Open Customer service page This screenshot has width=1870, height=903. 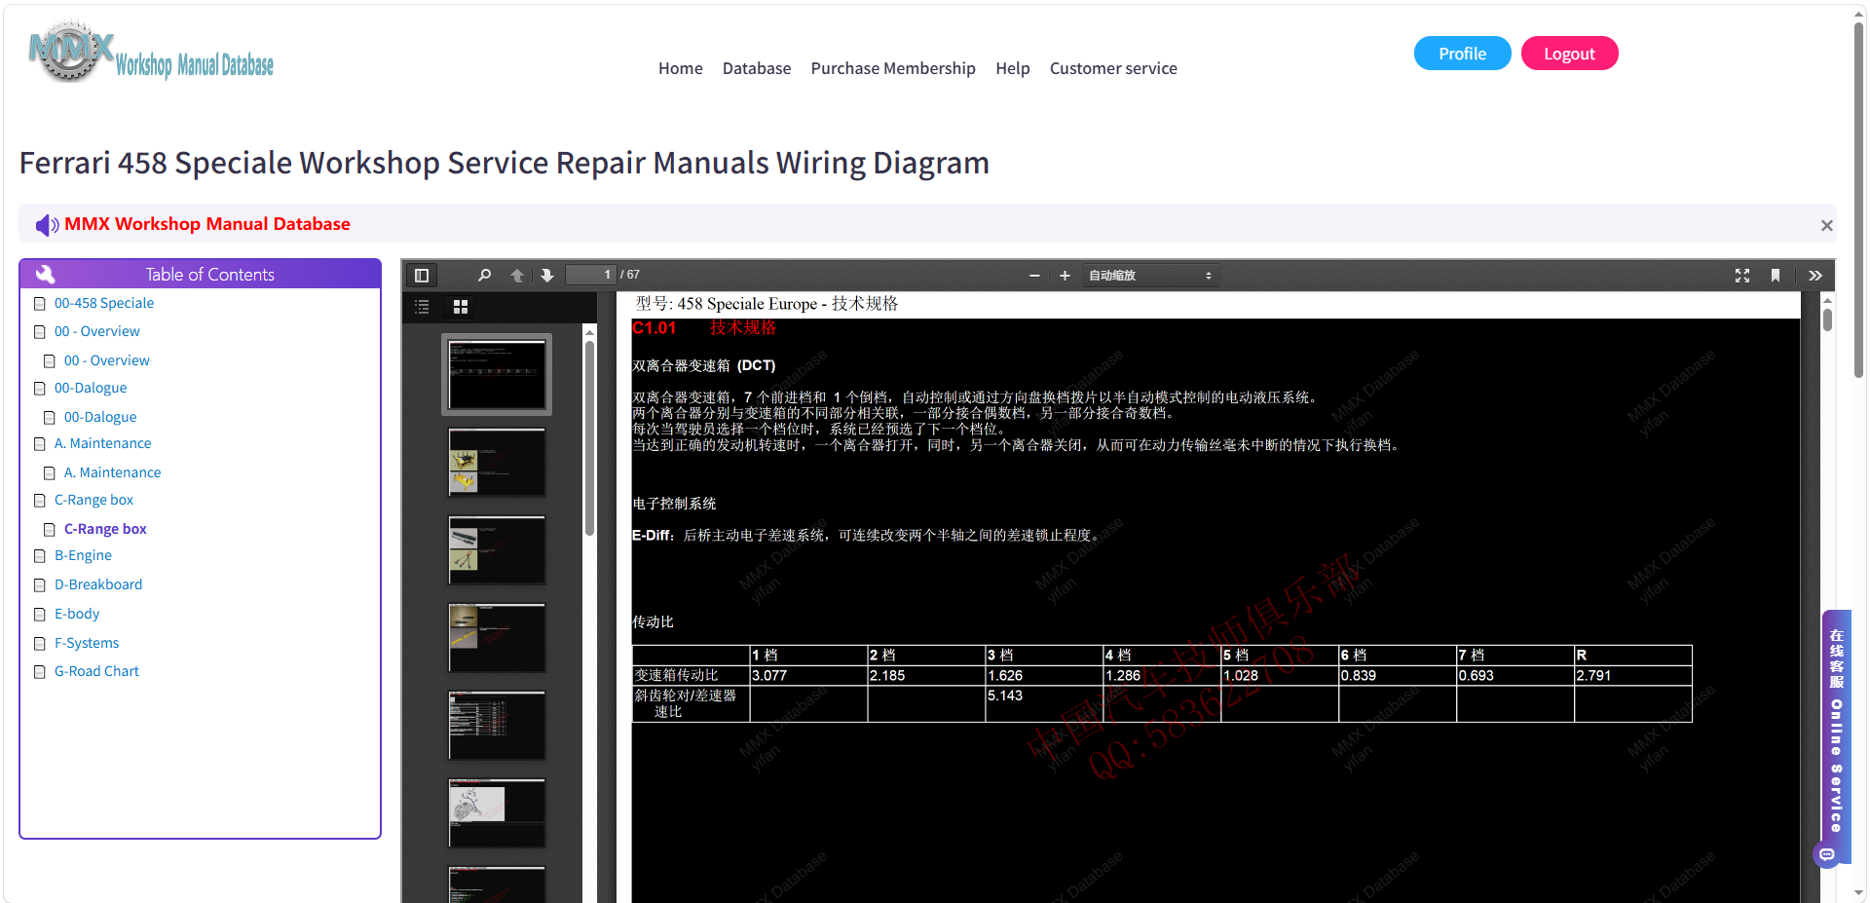point(1113,68)
